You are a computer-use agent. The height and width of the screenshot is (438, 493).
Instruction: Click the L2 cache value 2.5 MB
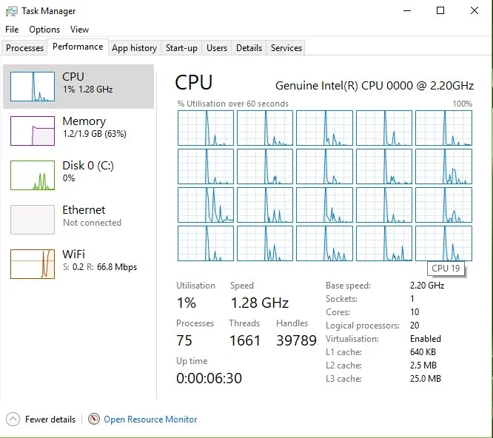pyautogui.click(x=423, y=365)
